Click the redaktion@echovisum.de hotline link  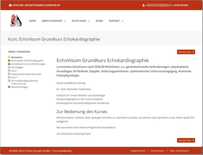[43, 5]
